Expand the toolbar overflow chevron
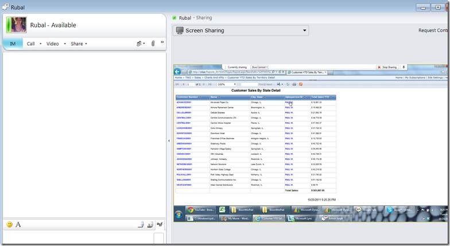The height and width of the screenshot is (246, 450). [x=162, y=42]
